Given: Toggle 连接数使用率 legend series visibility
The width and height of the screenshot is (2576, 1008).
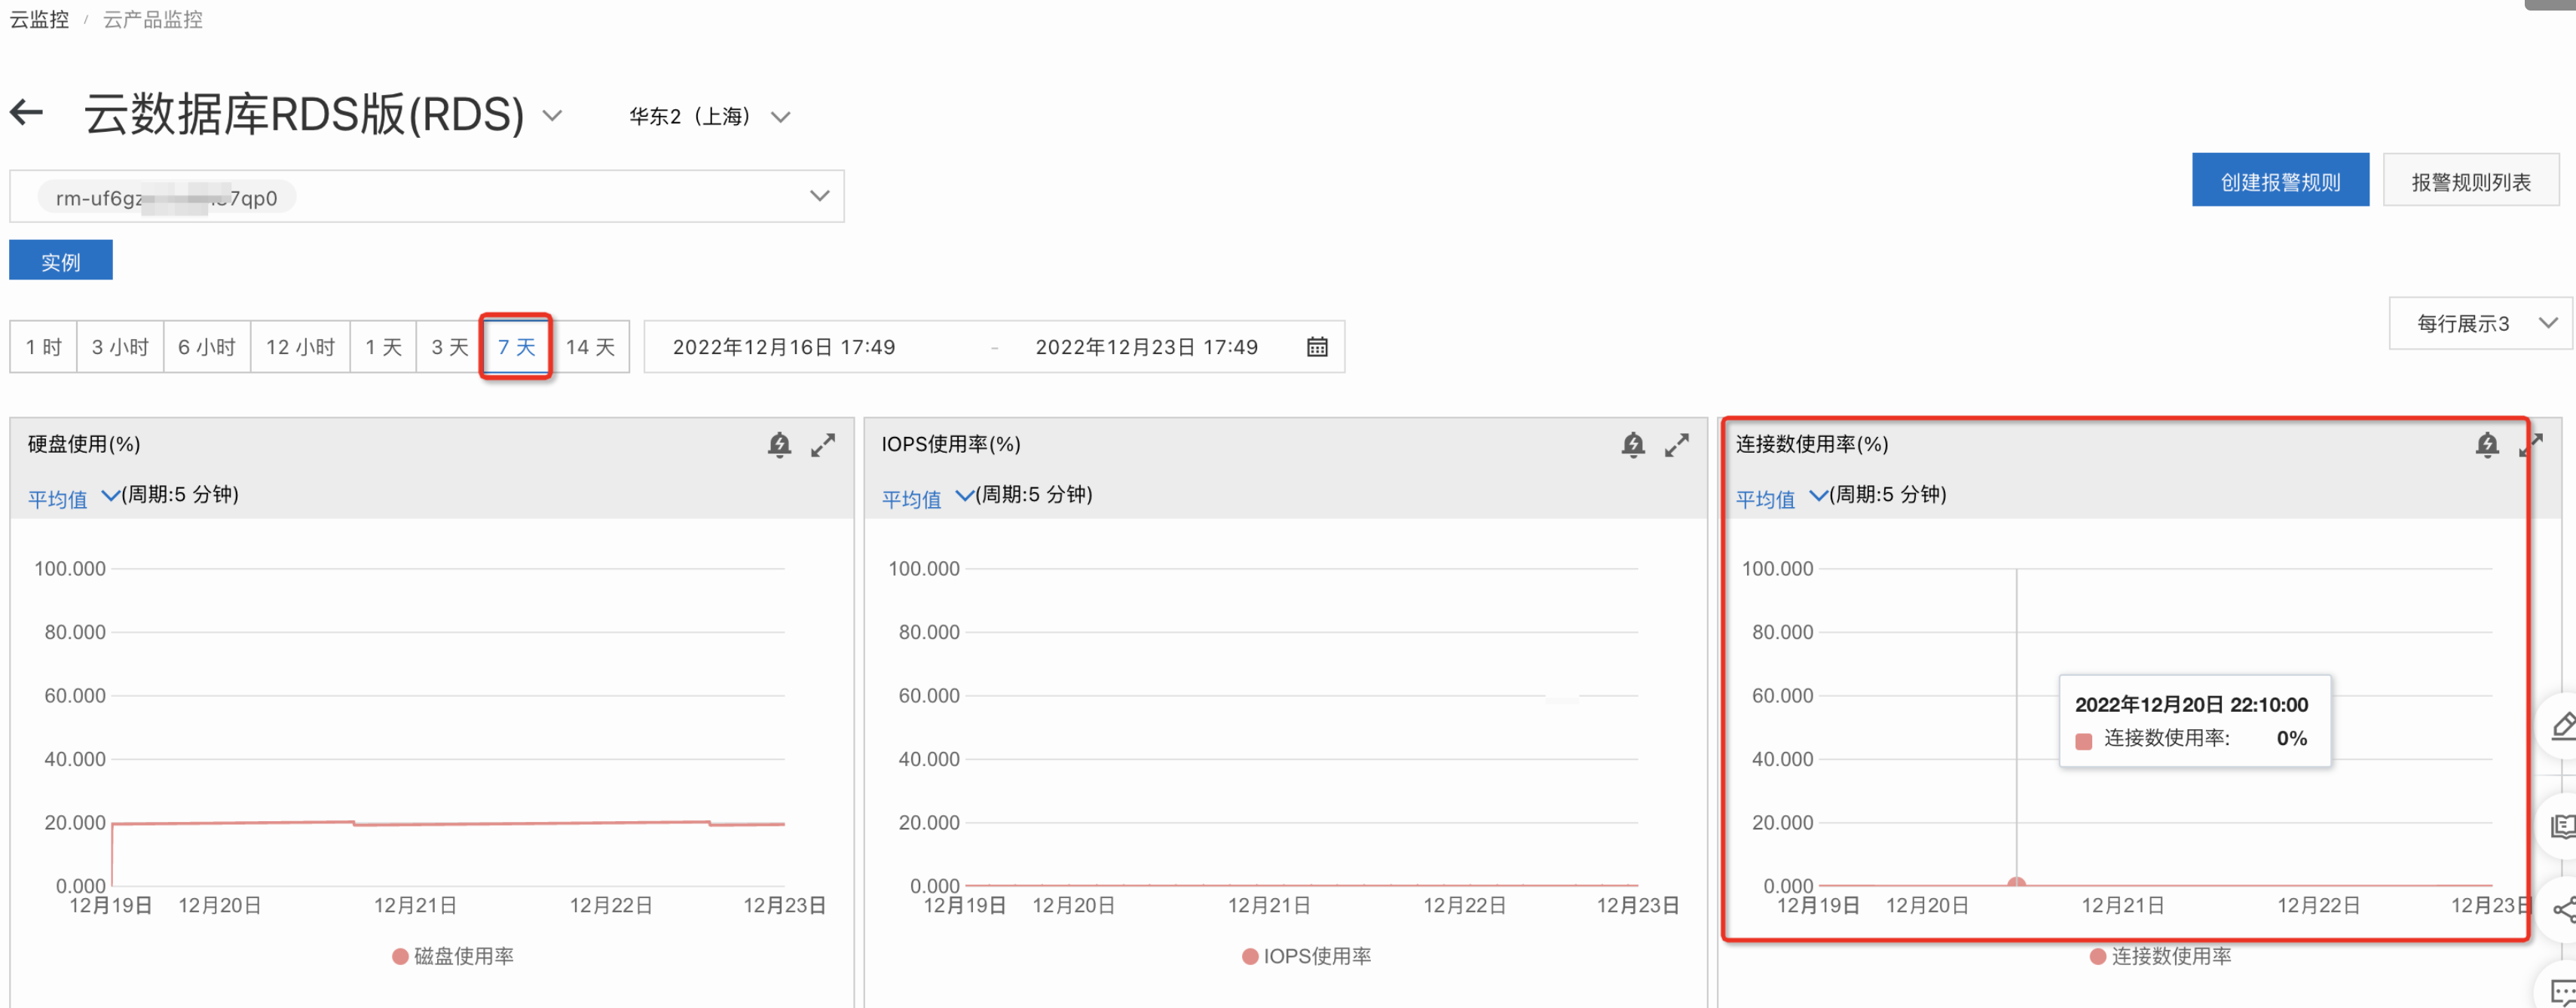Looking at the screenshot, I should 2160,956.
